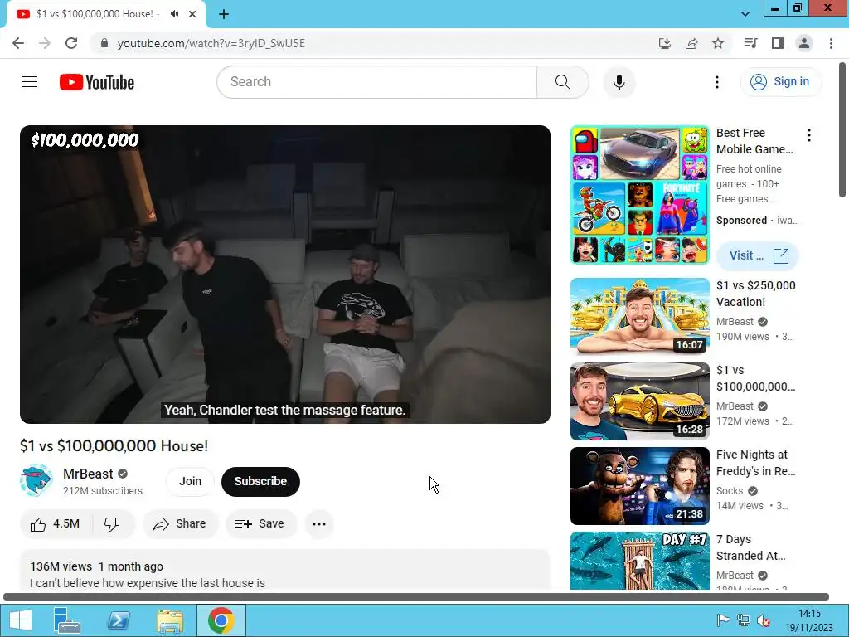Launch PowerShell from the taskbar
The image size is (849, 637).
pyautogui.click(x=119, y=620)
